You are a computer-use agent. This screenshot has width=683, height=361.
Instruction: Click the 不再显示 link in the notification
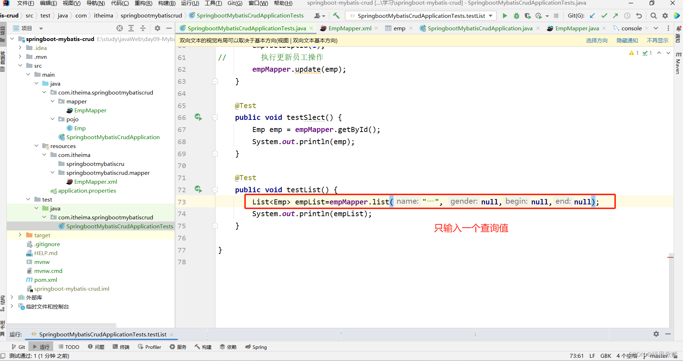coord(657,40)
